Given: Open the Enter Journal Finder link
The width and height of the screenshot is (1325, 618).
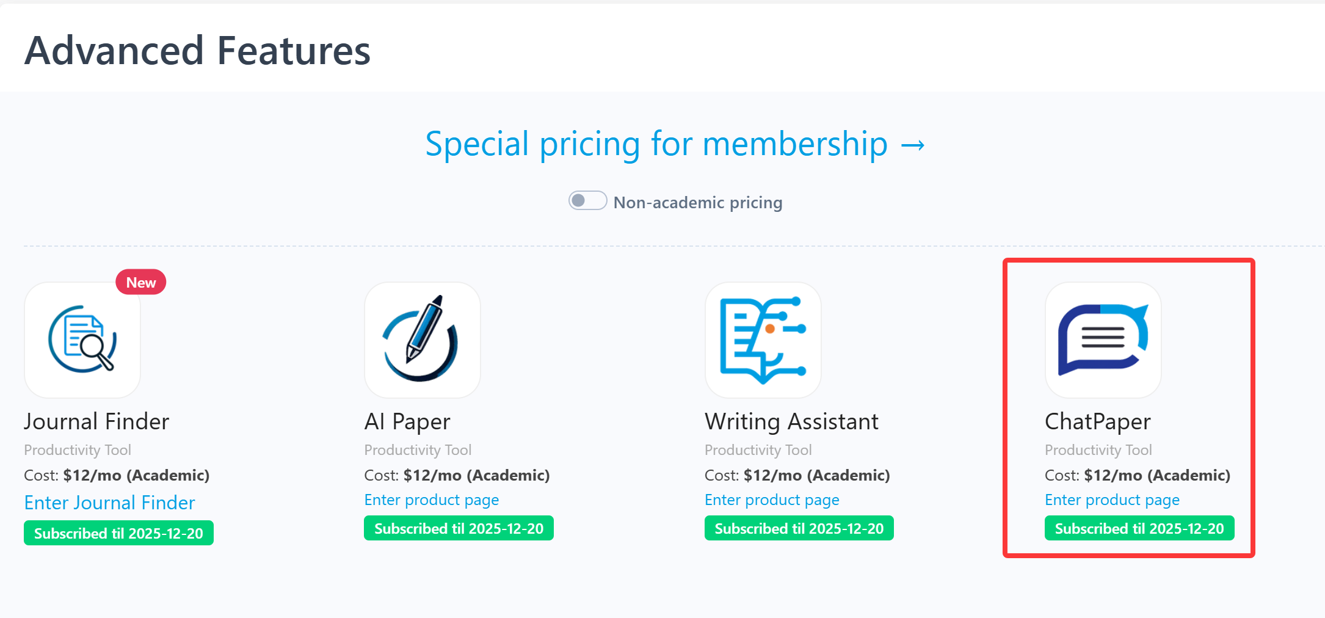Looking at the screenshot, I should click(110, 503).
